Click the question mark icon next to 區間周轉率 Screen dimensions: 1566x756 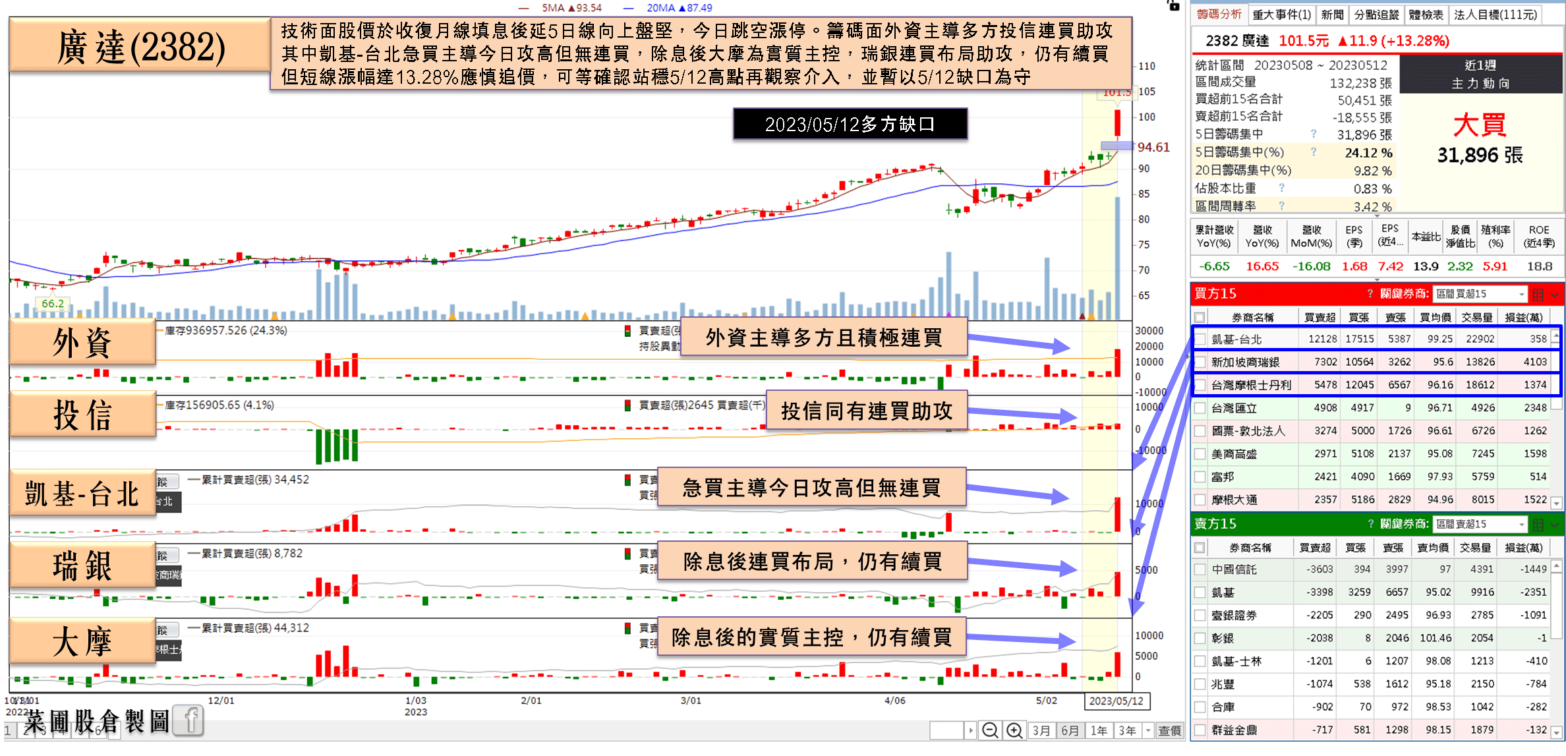tap(1281, 206)
